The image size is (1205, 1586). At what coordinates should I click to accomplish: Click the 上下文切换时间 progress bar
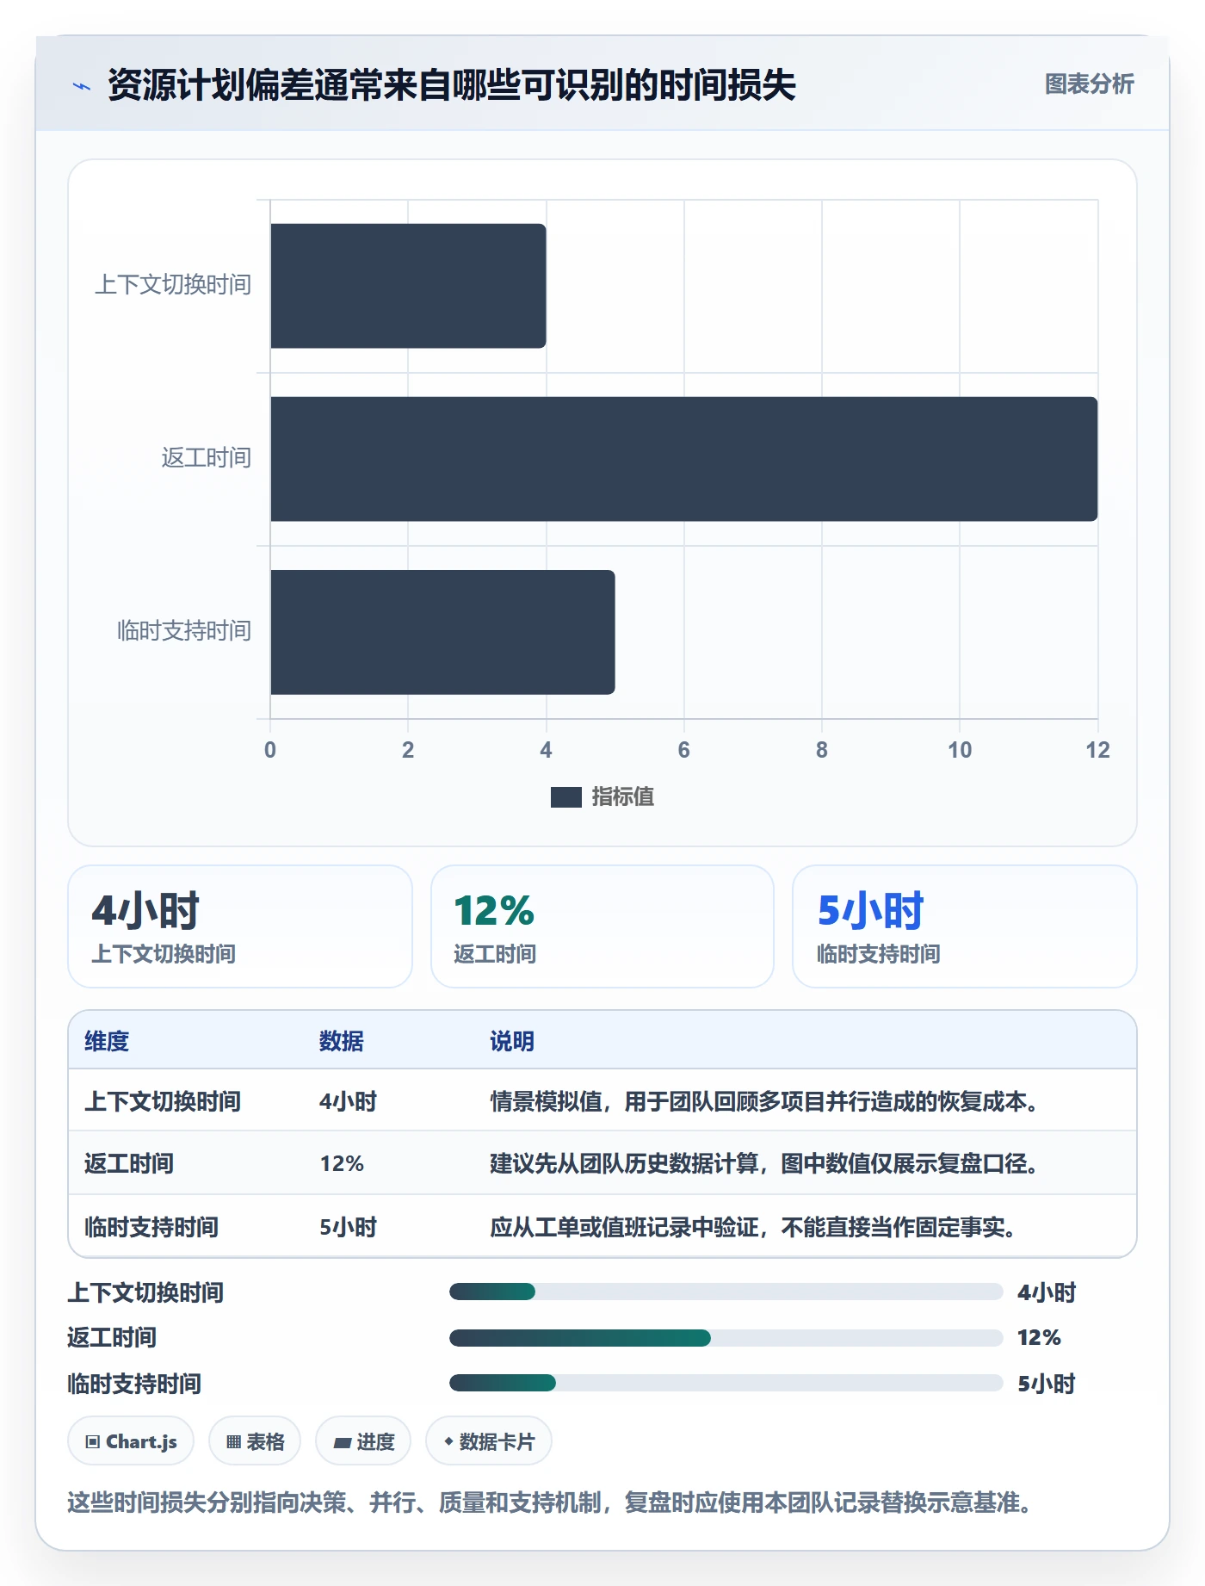coord(726,1292)
